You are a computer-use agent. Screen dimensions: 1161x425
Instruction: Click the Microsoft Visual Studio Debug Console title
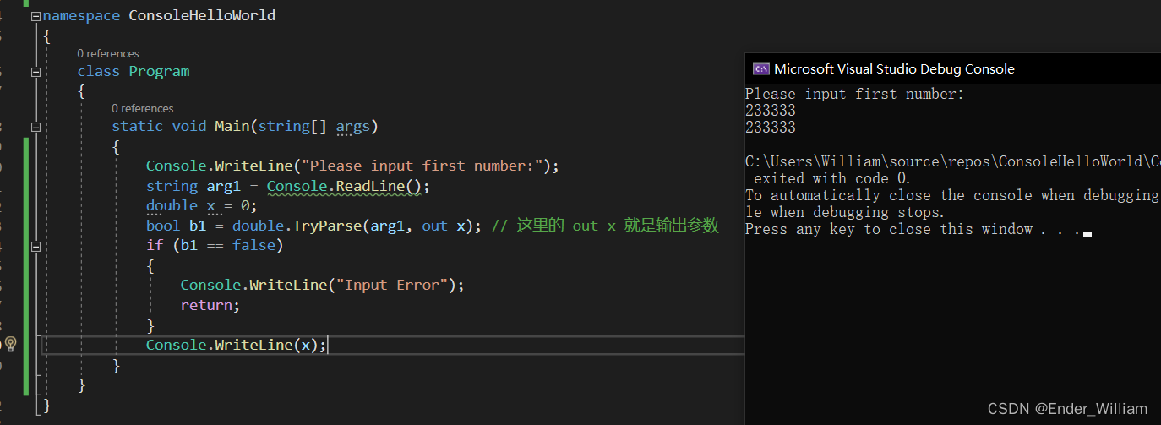(894, 69)
